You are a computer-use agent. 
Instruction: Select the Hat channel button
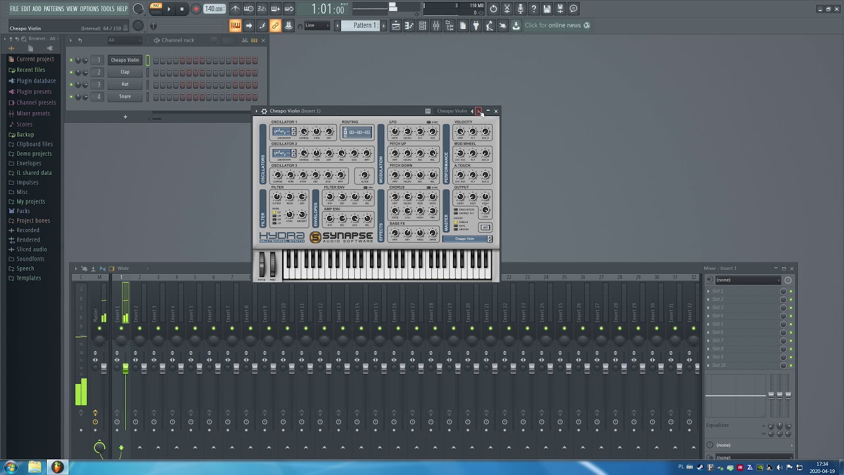(125, 84)
